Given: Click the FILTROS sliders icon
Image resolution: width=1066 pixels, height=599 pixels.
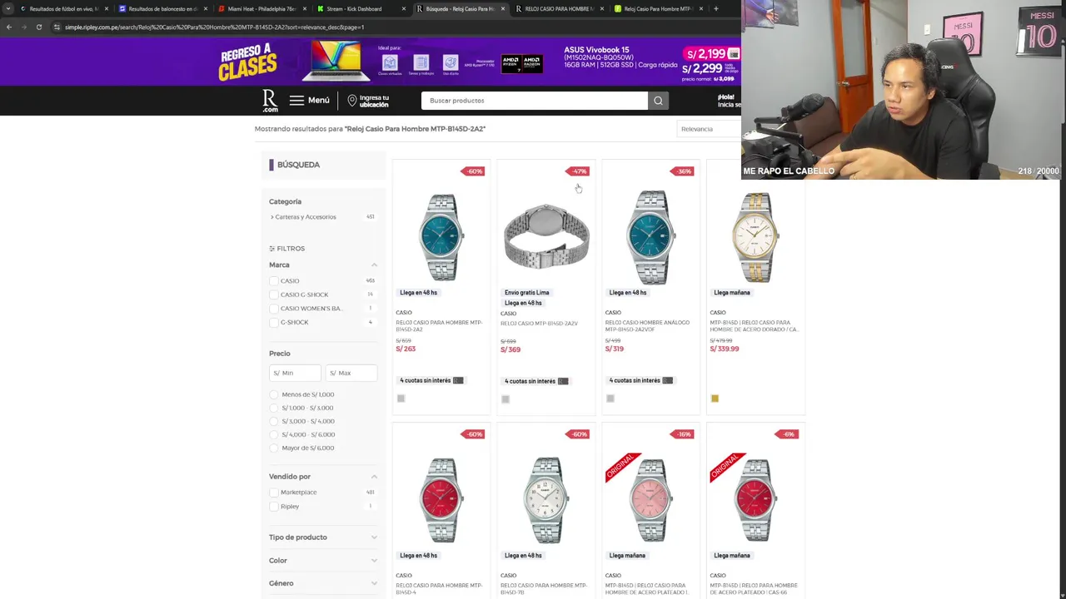Looking at the screenshot, I should pyautogui.click(x=271, y=249).
